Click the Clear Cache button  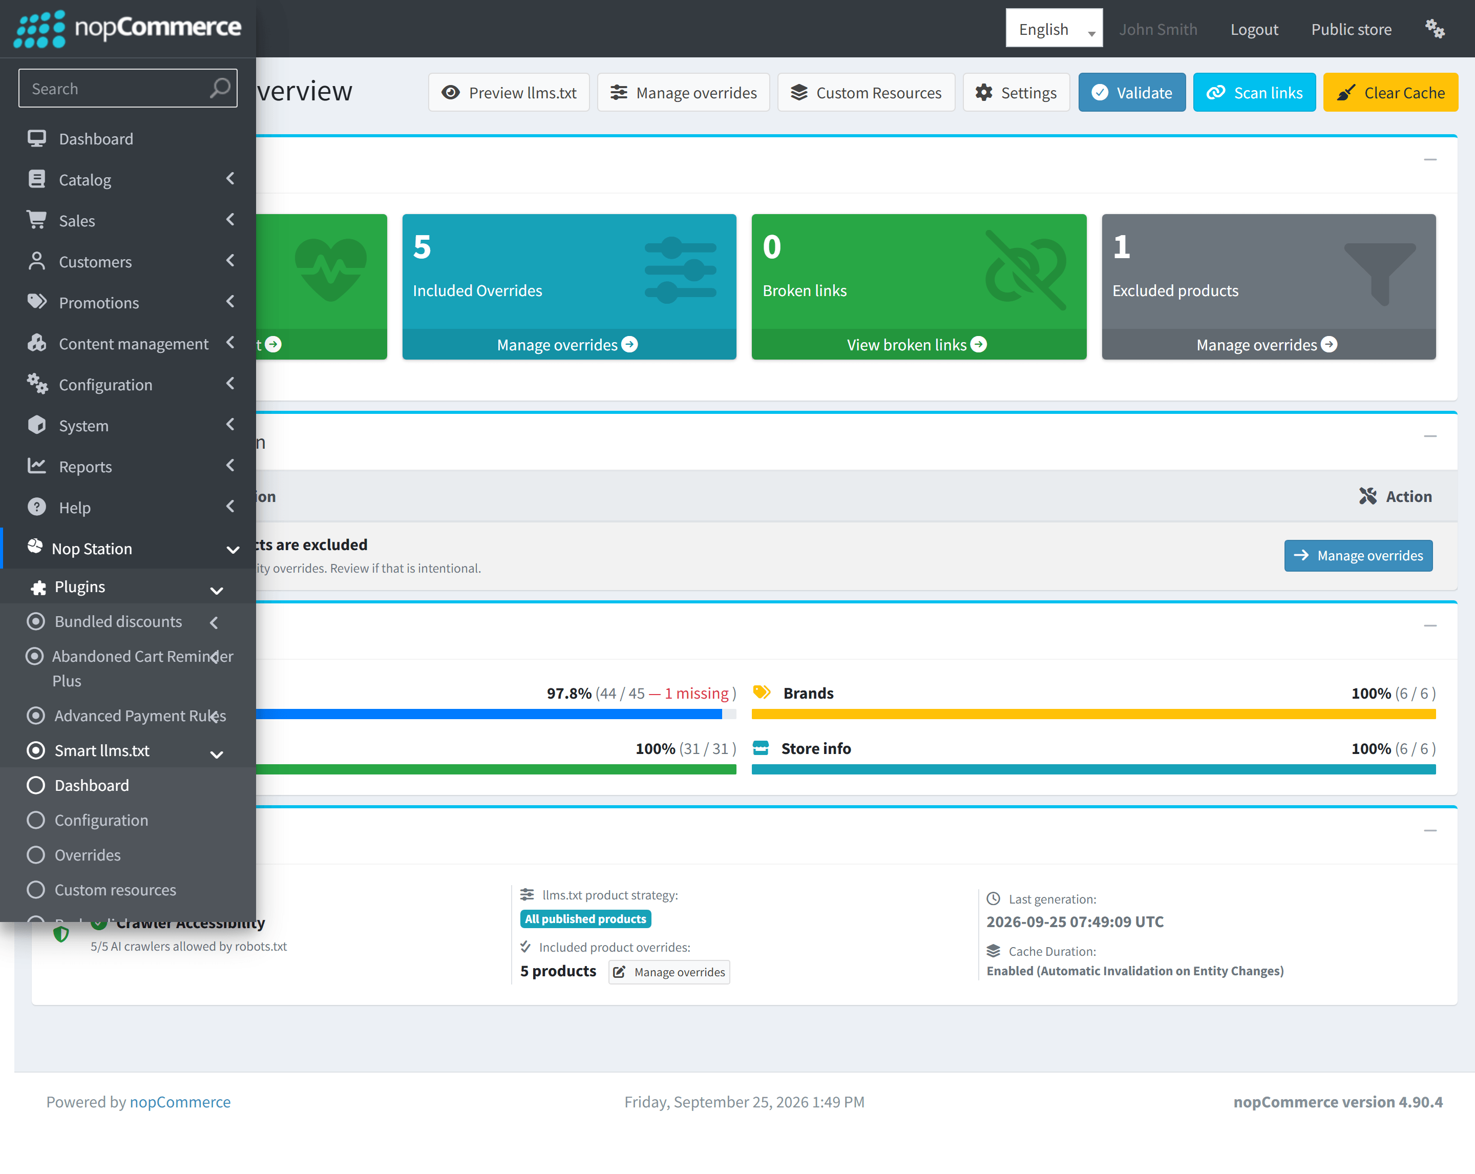pyautogui.click(x=1390, y=92)
